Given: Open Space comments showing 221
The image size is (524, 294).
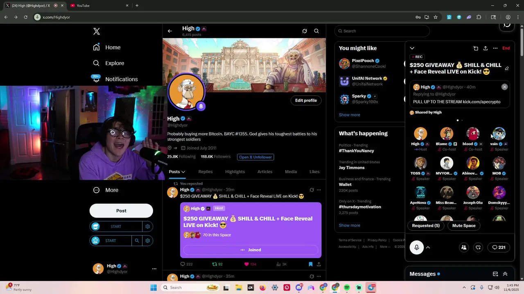Looking at the screenshot, I should click(499, 247).
